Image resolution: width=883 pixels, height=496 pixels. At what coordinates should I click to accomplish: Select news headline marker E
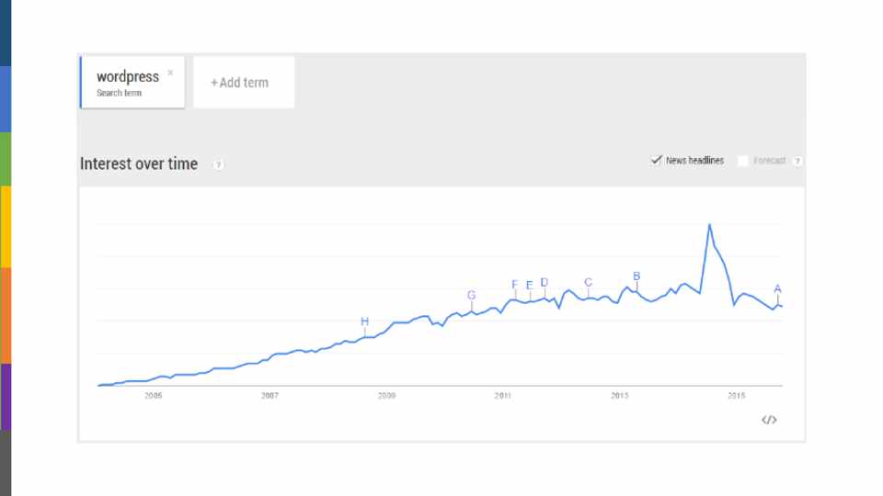click(530, 285)
